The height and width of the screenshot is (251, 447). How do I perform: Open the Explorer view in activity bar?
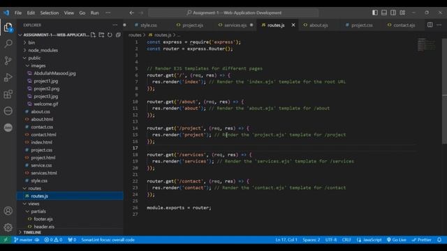click(x=8, y=27)
